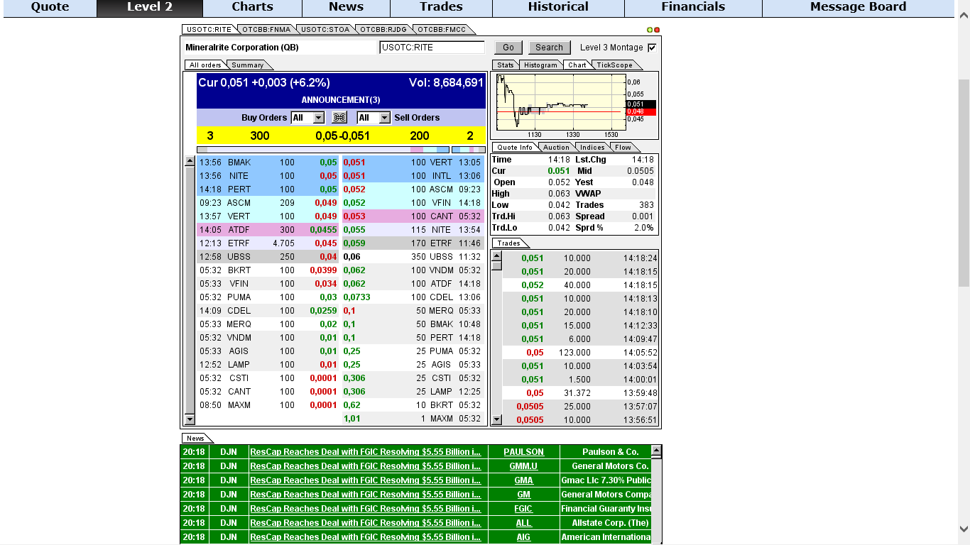Click the Search button
Image resolution: width=970 pixels, height=545 pixels.
click(x=549, y=48)
